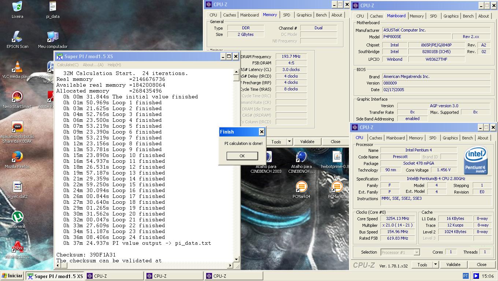Open Graphics tab in Memory CPU-Z window
This screenshot has width=498, height=281.
[304, 15]
